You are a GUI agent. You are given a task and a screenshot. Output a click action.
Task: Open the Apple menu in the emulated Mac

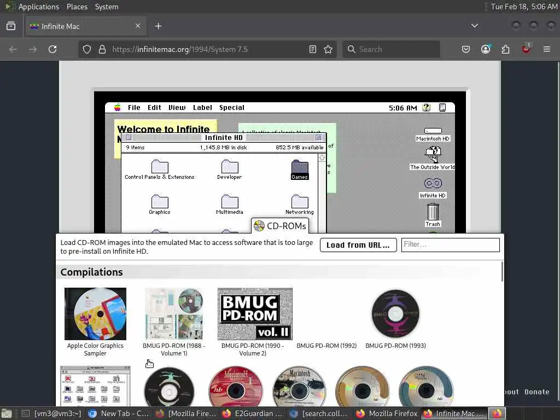point(117,108)
